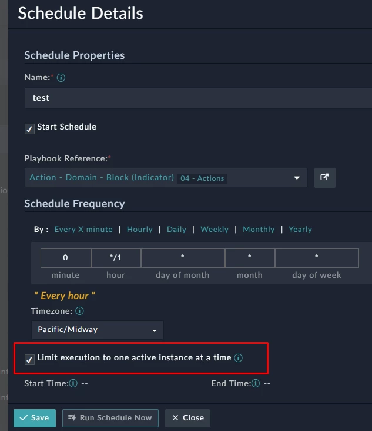
Task: Select the Action - Domain - Block playbook field
Action: click(166, 178)
